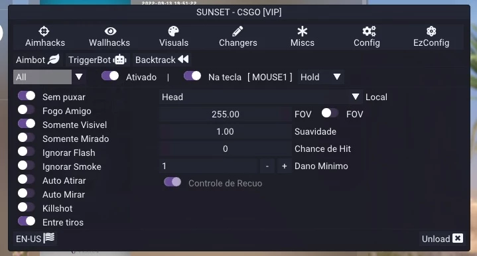477x256 pixels.
Task: Switch to the TriggerBot sub-tab
Action: pyautogui.click(x=98, y=60)
